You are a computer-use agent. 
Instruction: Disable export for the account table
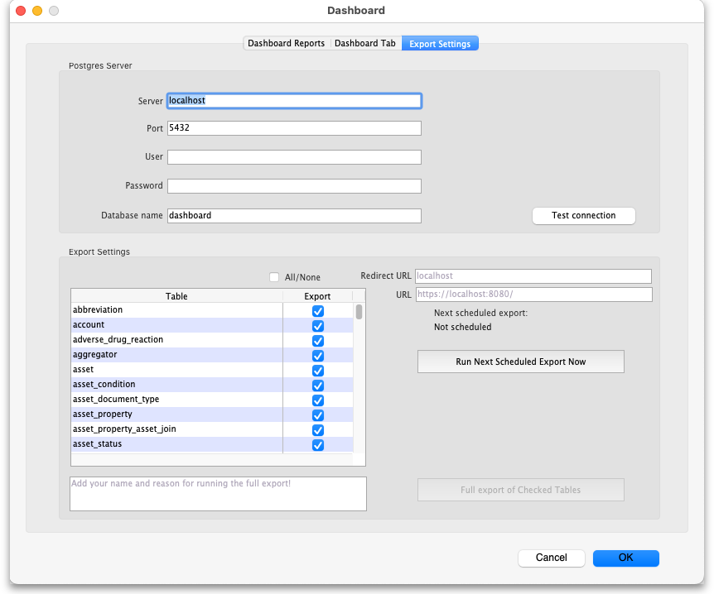(x=318, y=326)
